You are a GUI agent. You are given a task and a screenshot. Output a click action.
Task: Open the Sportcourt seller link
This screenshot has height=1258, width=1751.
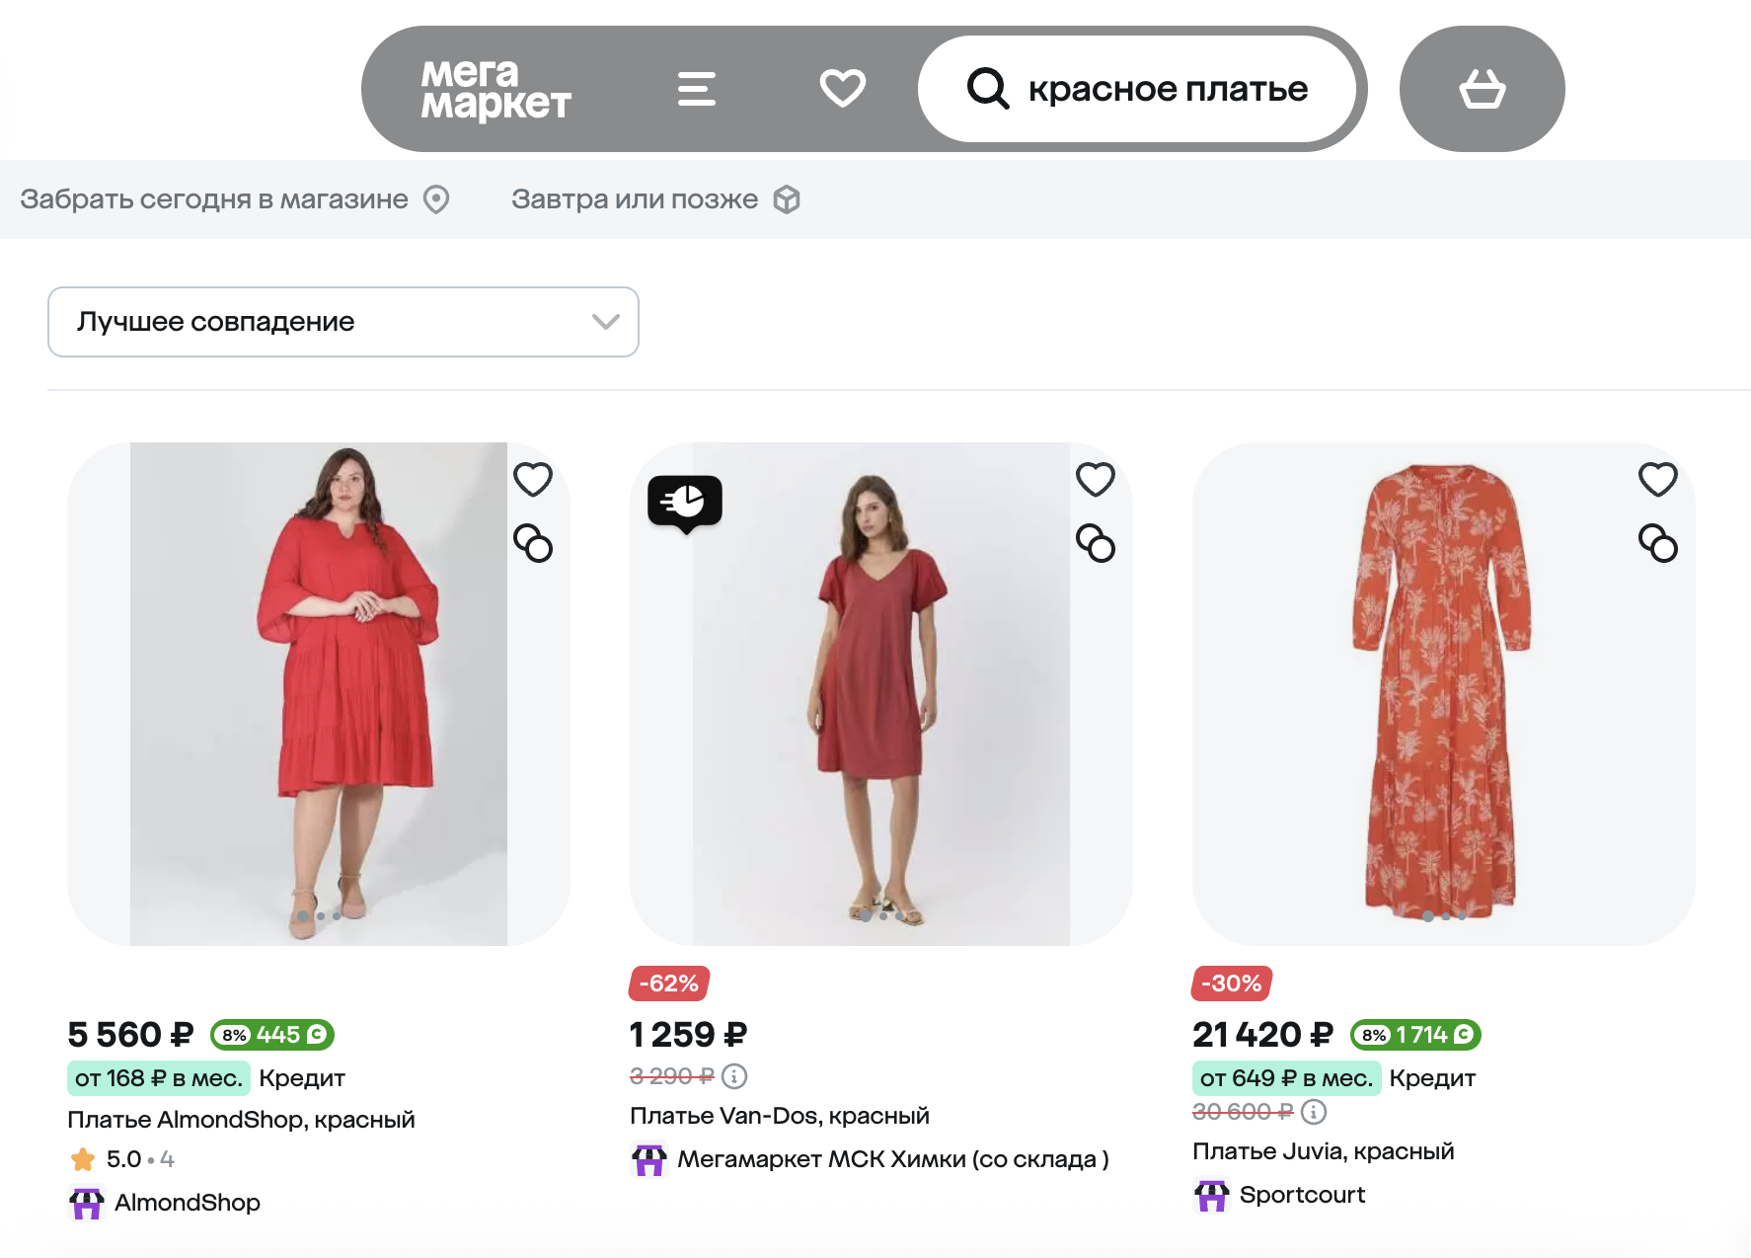(1301, 1195)
